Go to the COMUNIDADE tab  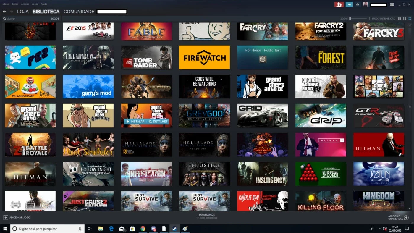[79, 12]
